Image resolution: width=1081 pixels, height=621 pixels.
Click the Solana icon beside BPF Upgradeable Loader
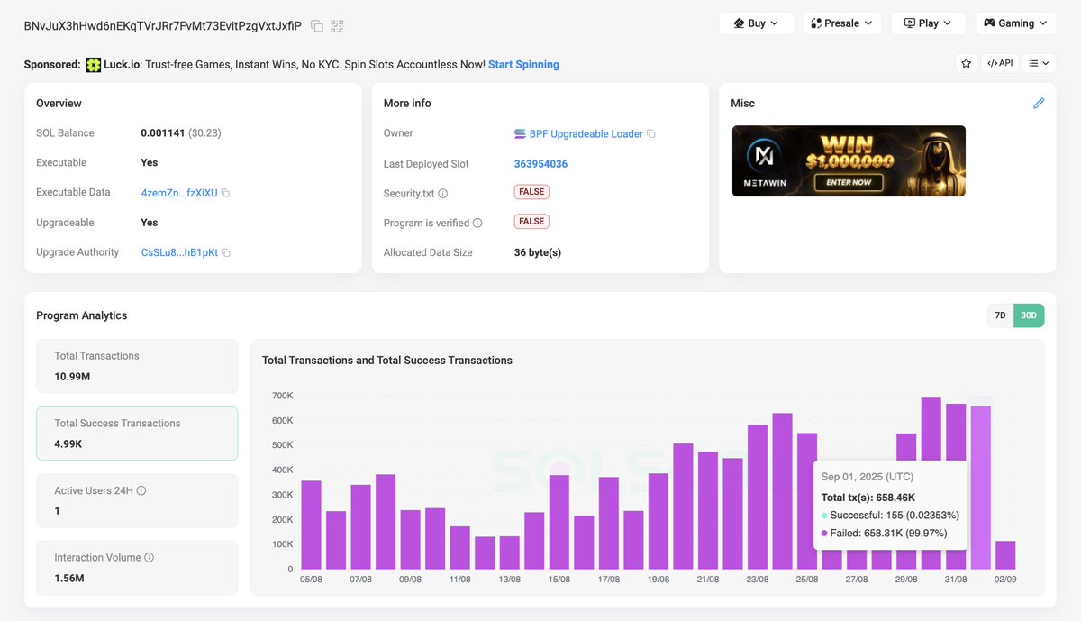[520, 134]
